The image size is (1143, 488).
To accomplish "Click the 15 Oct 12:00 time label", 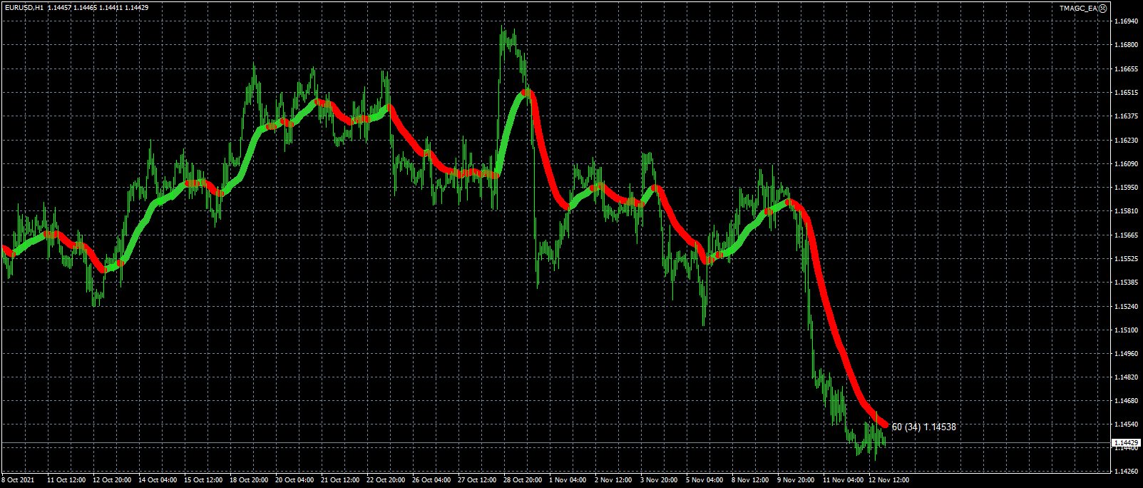I will (203, 480).
